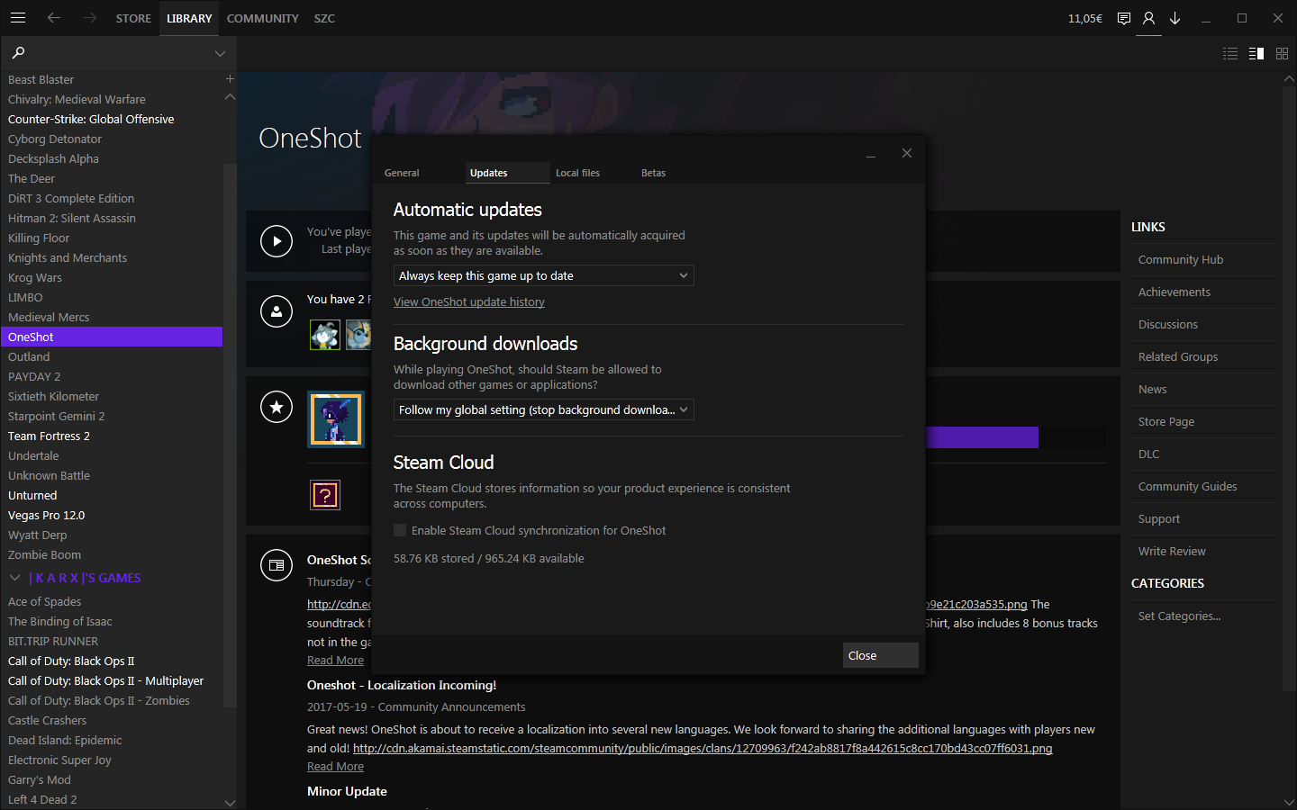Collapse the games list with up chevron
This screenshot has height=810, width=1297.
(230, 97)
